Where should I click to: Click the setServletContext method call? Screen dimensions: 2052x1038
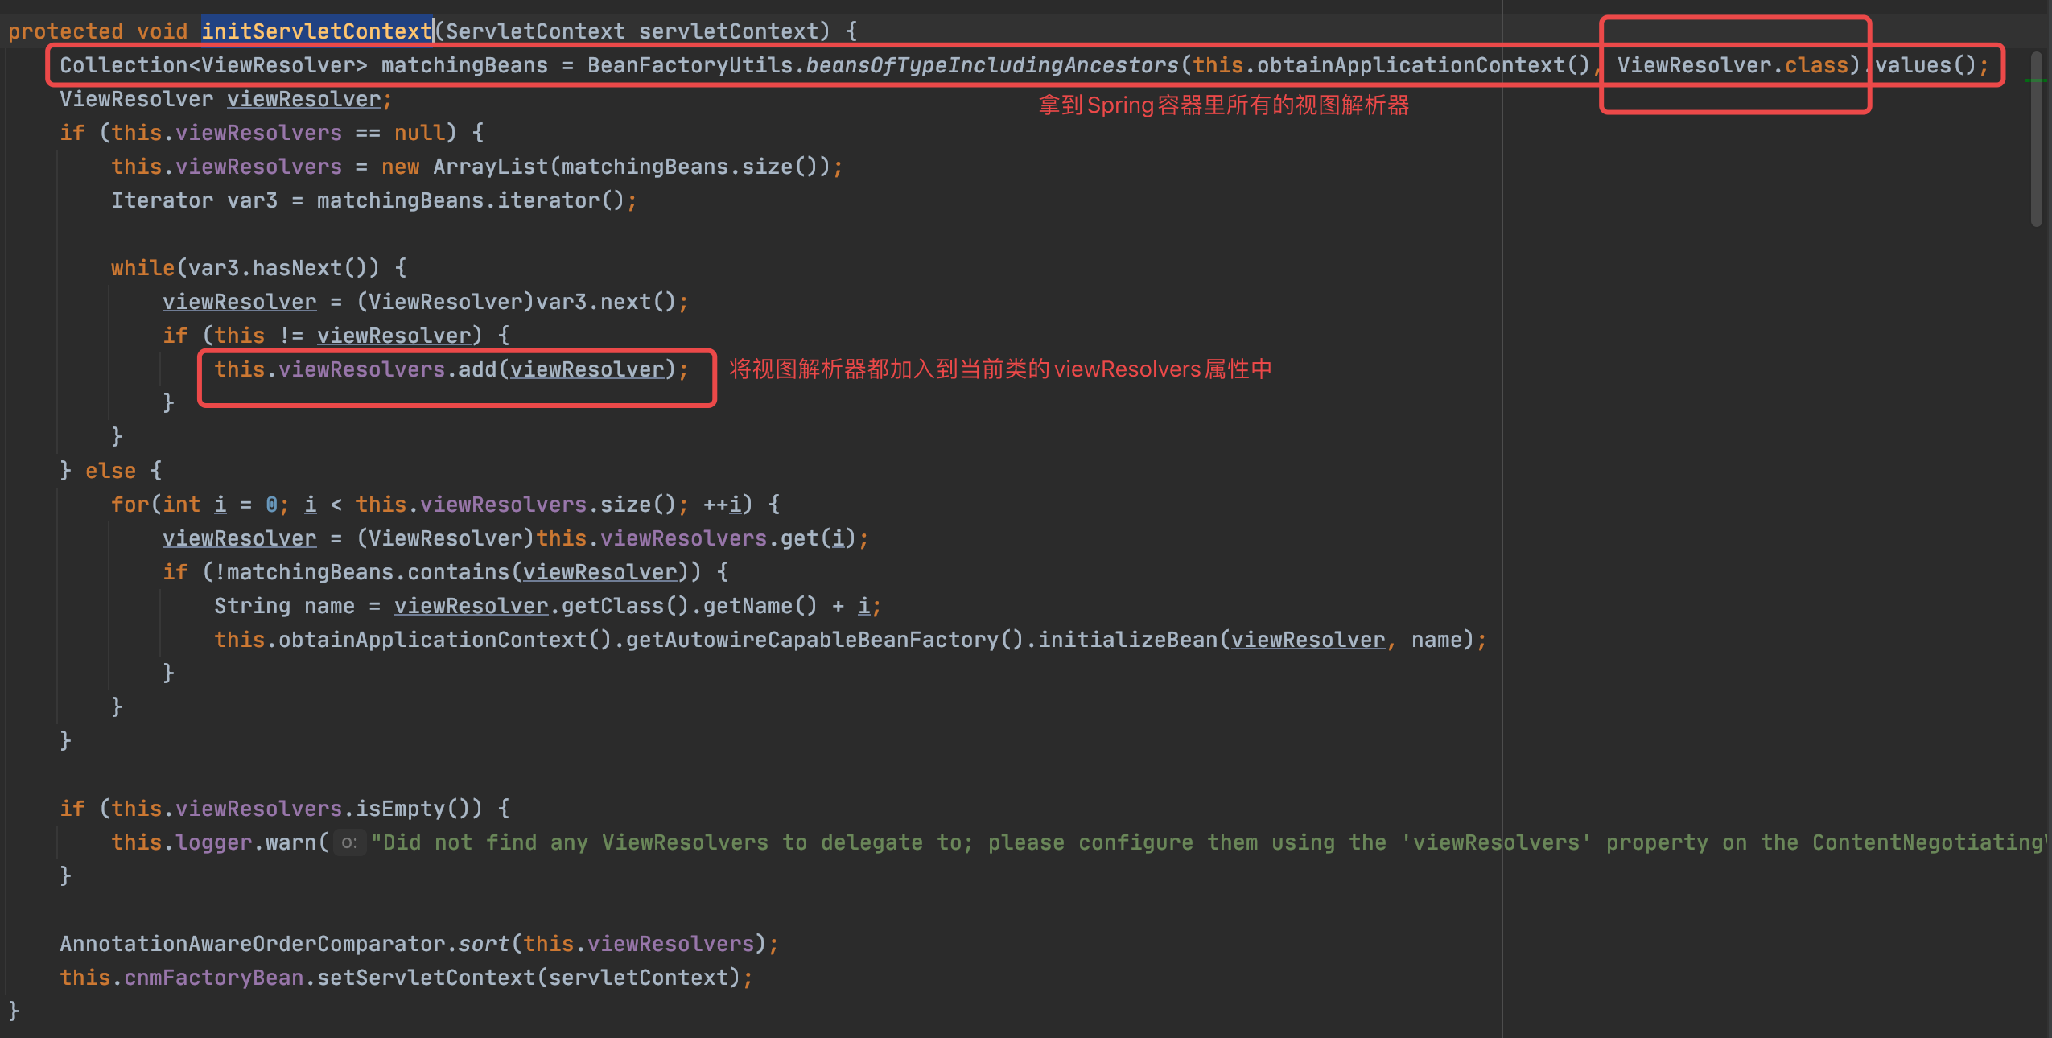[425, 978]
